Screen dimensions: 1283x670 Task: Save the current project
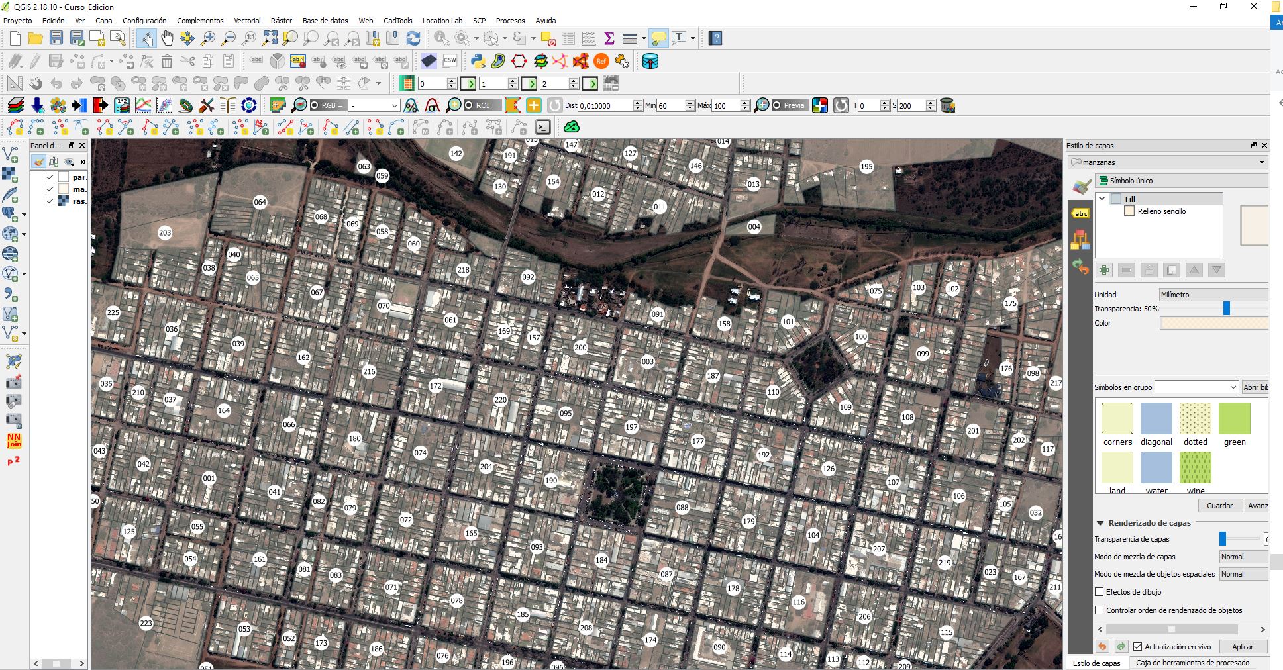[x=56, y=38]
